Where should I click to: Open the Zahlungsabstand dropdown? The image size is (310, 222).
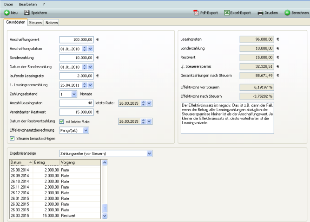(x=74, y=94)
